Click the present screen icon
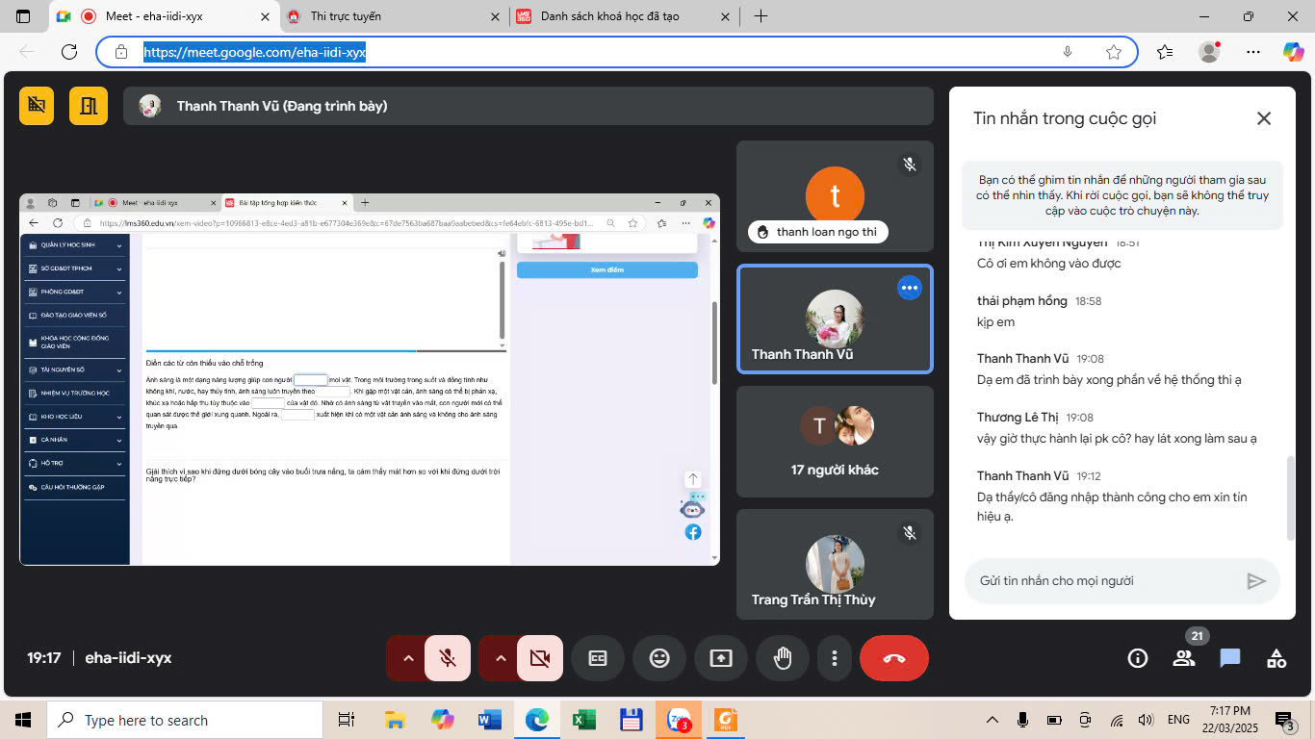The width and height of the screenshot is (1315, 739). tap(721, 658)
